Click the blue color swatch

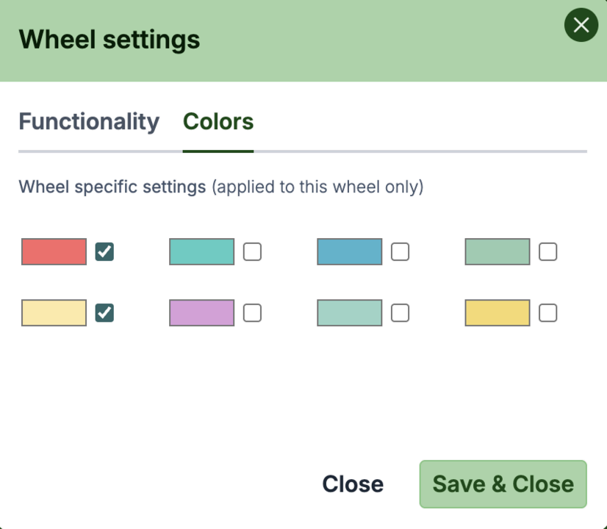(349, 252)
